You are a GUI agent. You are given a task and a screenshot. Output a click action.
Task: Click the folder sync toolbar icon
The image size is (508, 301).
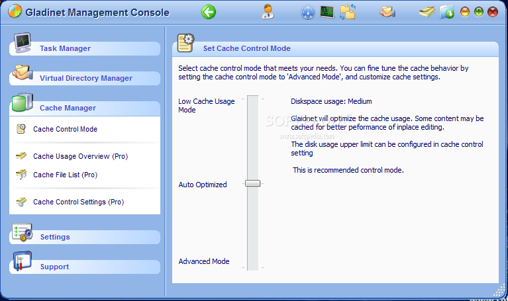(x=348, y=12)
